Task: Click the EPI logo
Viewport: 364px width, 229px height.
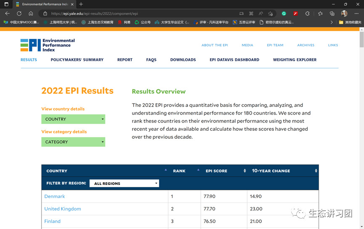Action: click(48, 45)
